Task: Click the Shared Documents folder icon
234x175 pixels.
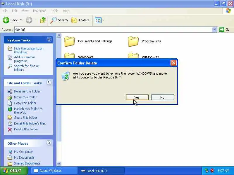Action: 10,164
